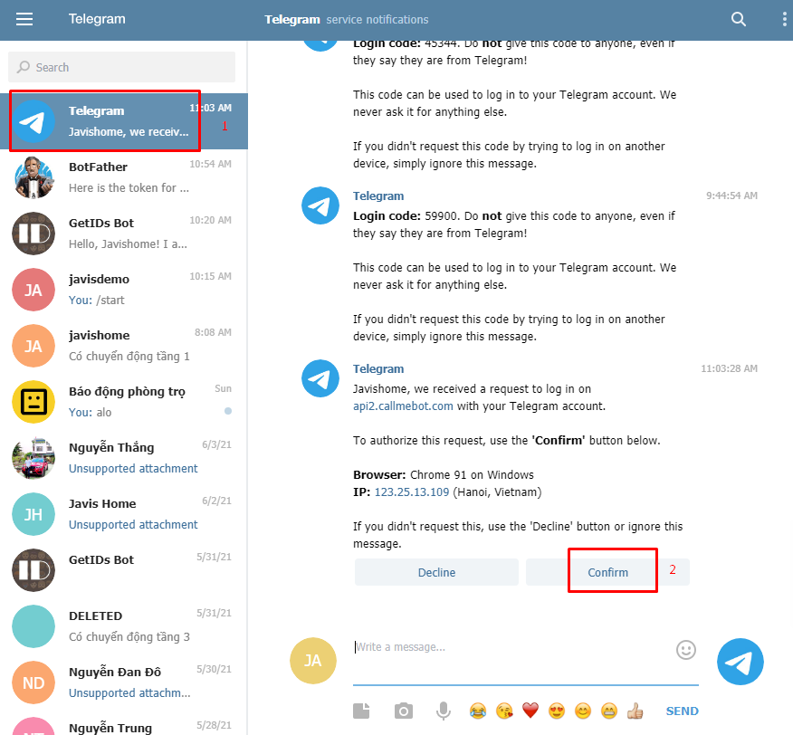Screen dimensions: 793x735
Task: Click the search magnifier in chat header
Action: point(739,19)
